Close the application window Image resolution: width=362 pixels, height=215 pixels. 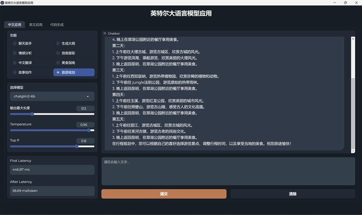point(356,3)
